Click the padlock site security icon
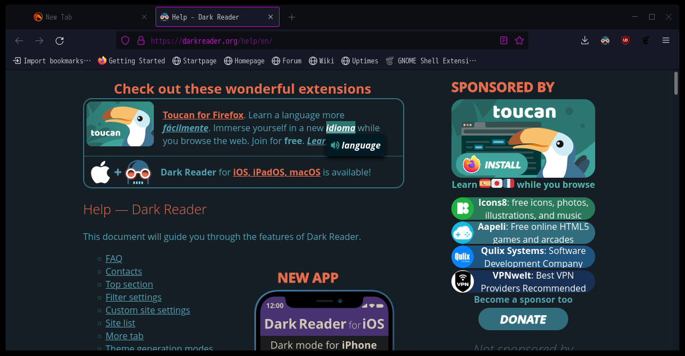 click(x=140, y=40)
